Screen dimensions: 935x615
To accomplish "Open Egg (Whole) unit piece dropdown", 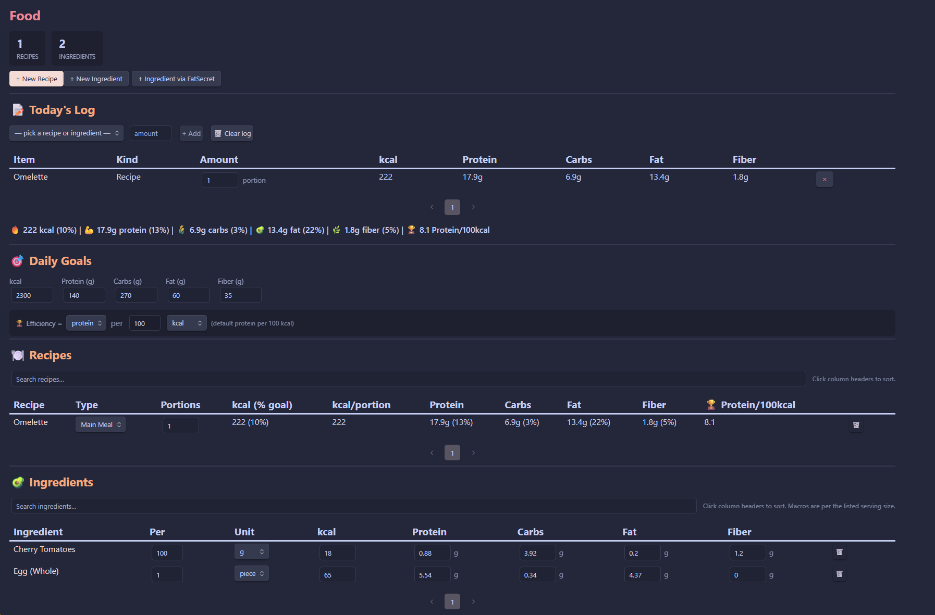I will 251,573.
